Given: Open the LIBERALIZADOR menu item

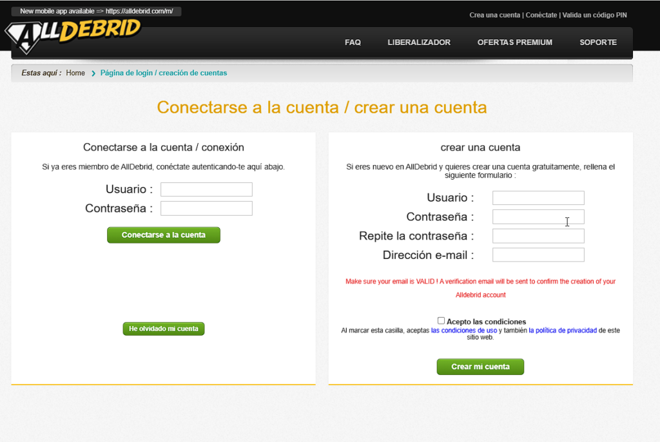Looking at the screenshot, I should (x=419, y=43).
